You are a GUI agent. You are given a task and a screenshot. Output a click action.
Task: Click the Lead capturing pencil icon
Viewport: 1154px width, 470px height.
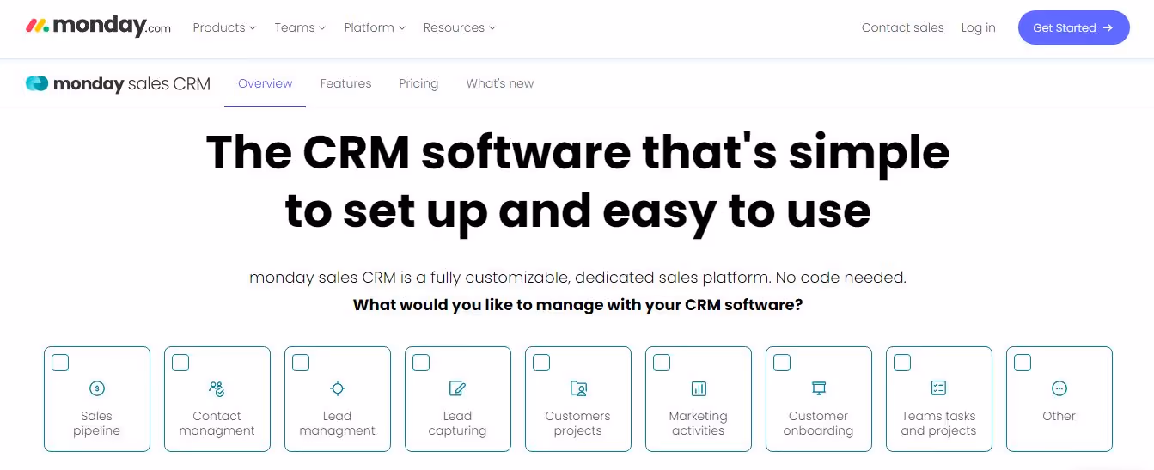(458, 388)
